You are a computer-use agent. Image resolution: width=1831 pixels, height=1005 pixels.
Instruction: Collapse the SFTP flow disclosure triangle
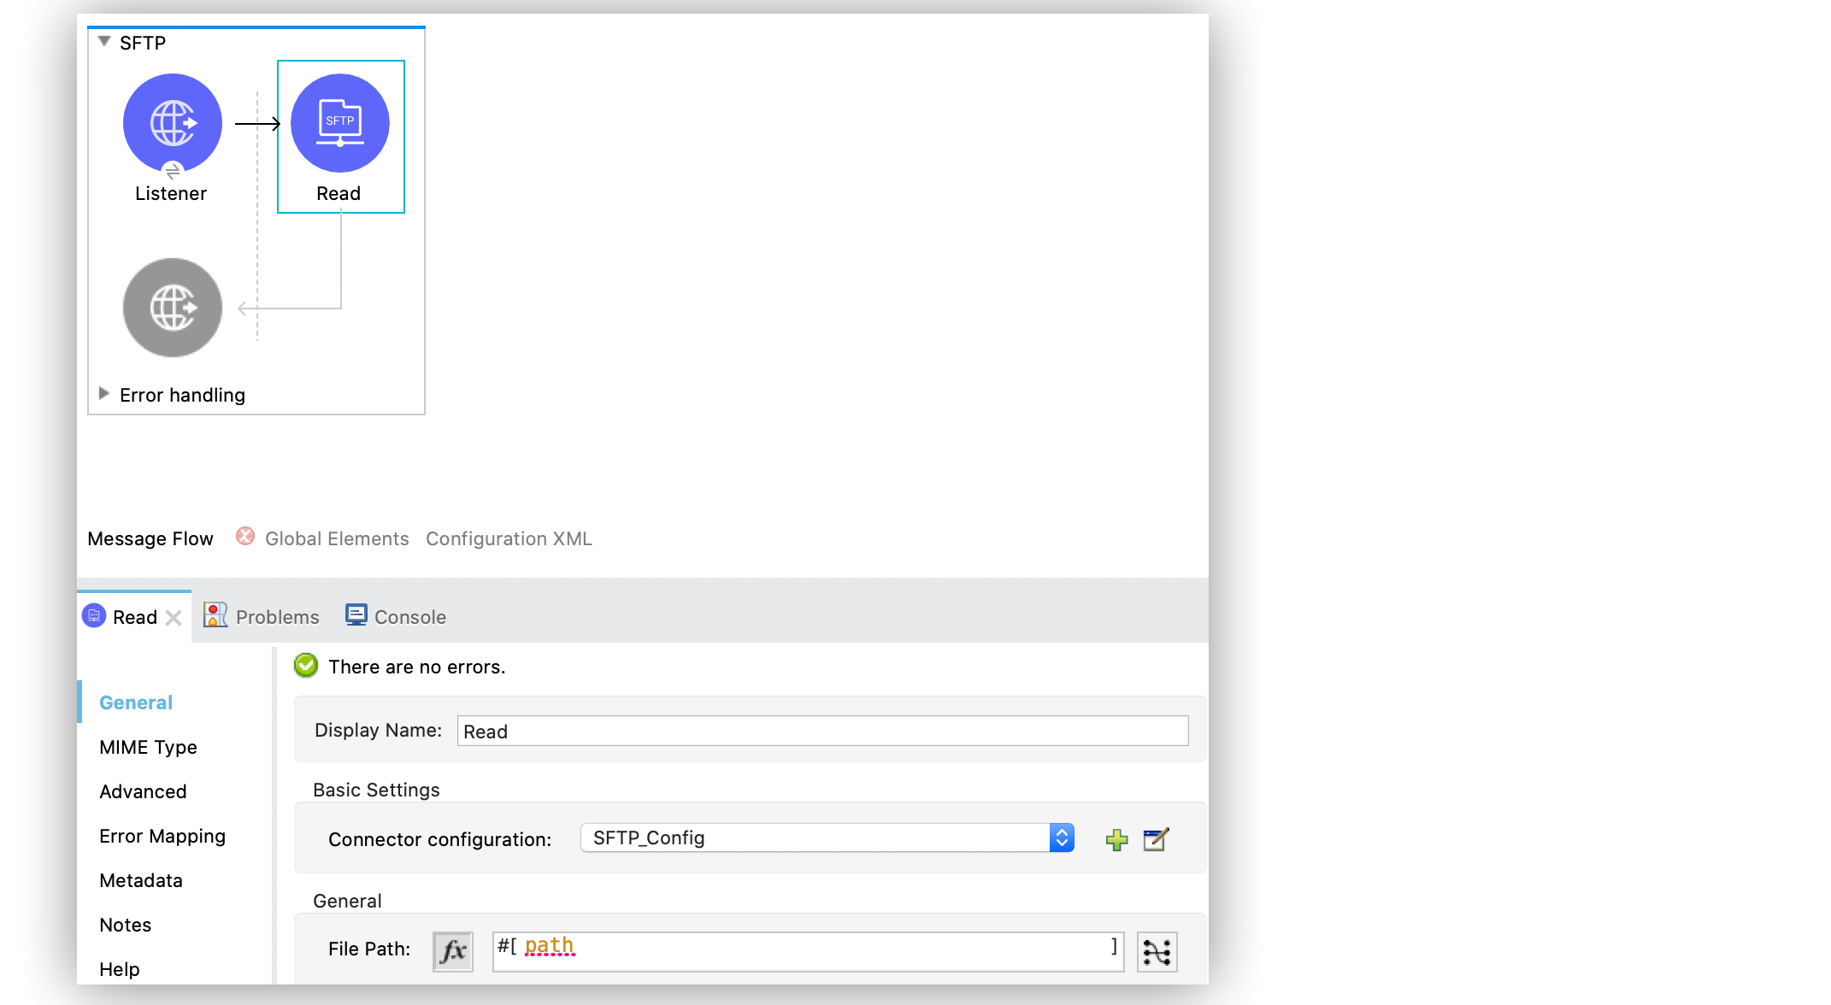[x=103, y=39]
